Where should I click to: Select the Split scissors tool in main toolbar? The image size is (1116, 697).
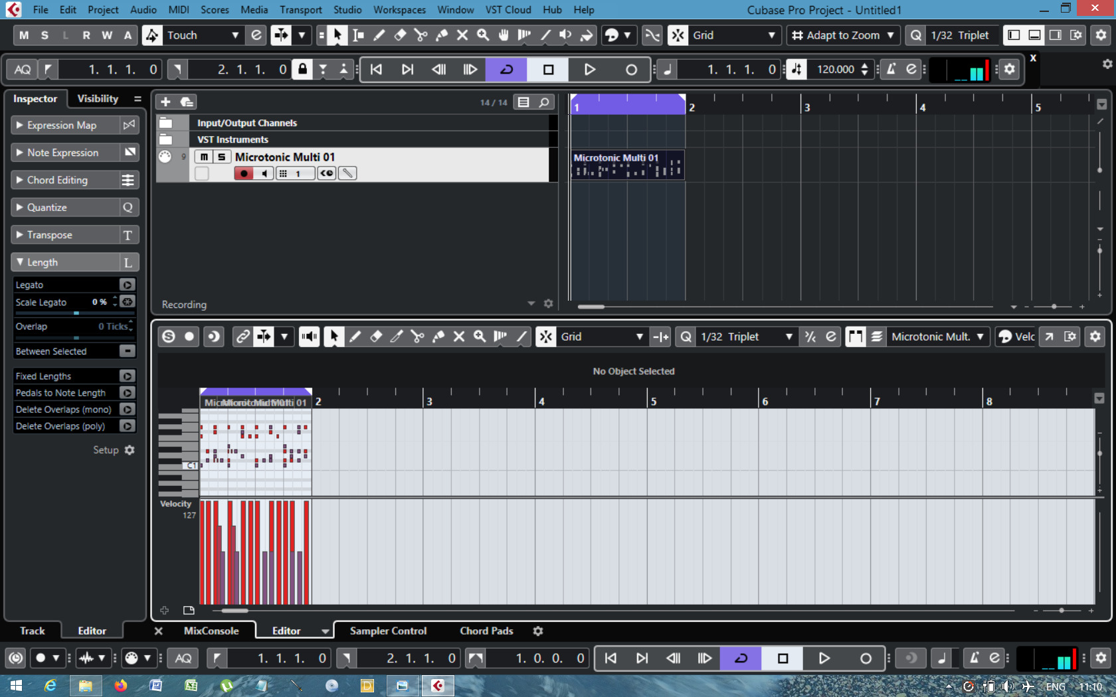420,35
